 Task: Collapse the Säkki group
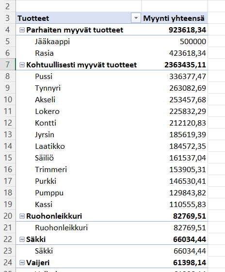22,240
